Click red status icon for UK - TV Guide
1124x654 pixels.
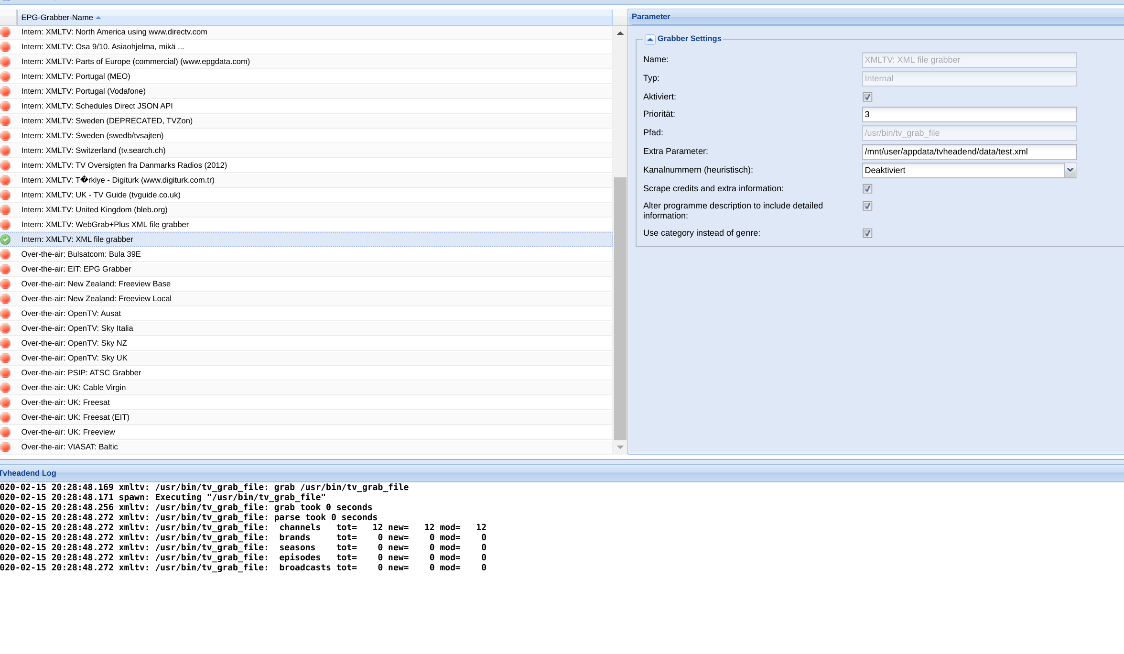6,195
